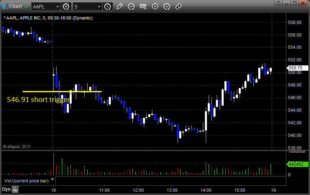Click the 544.00 price axis label

pos(295,110)
